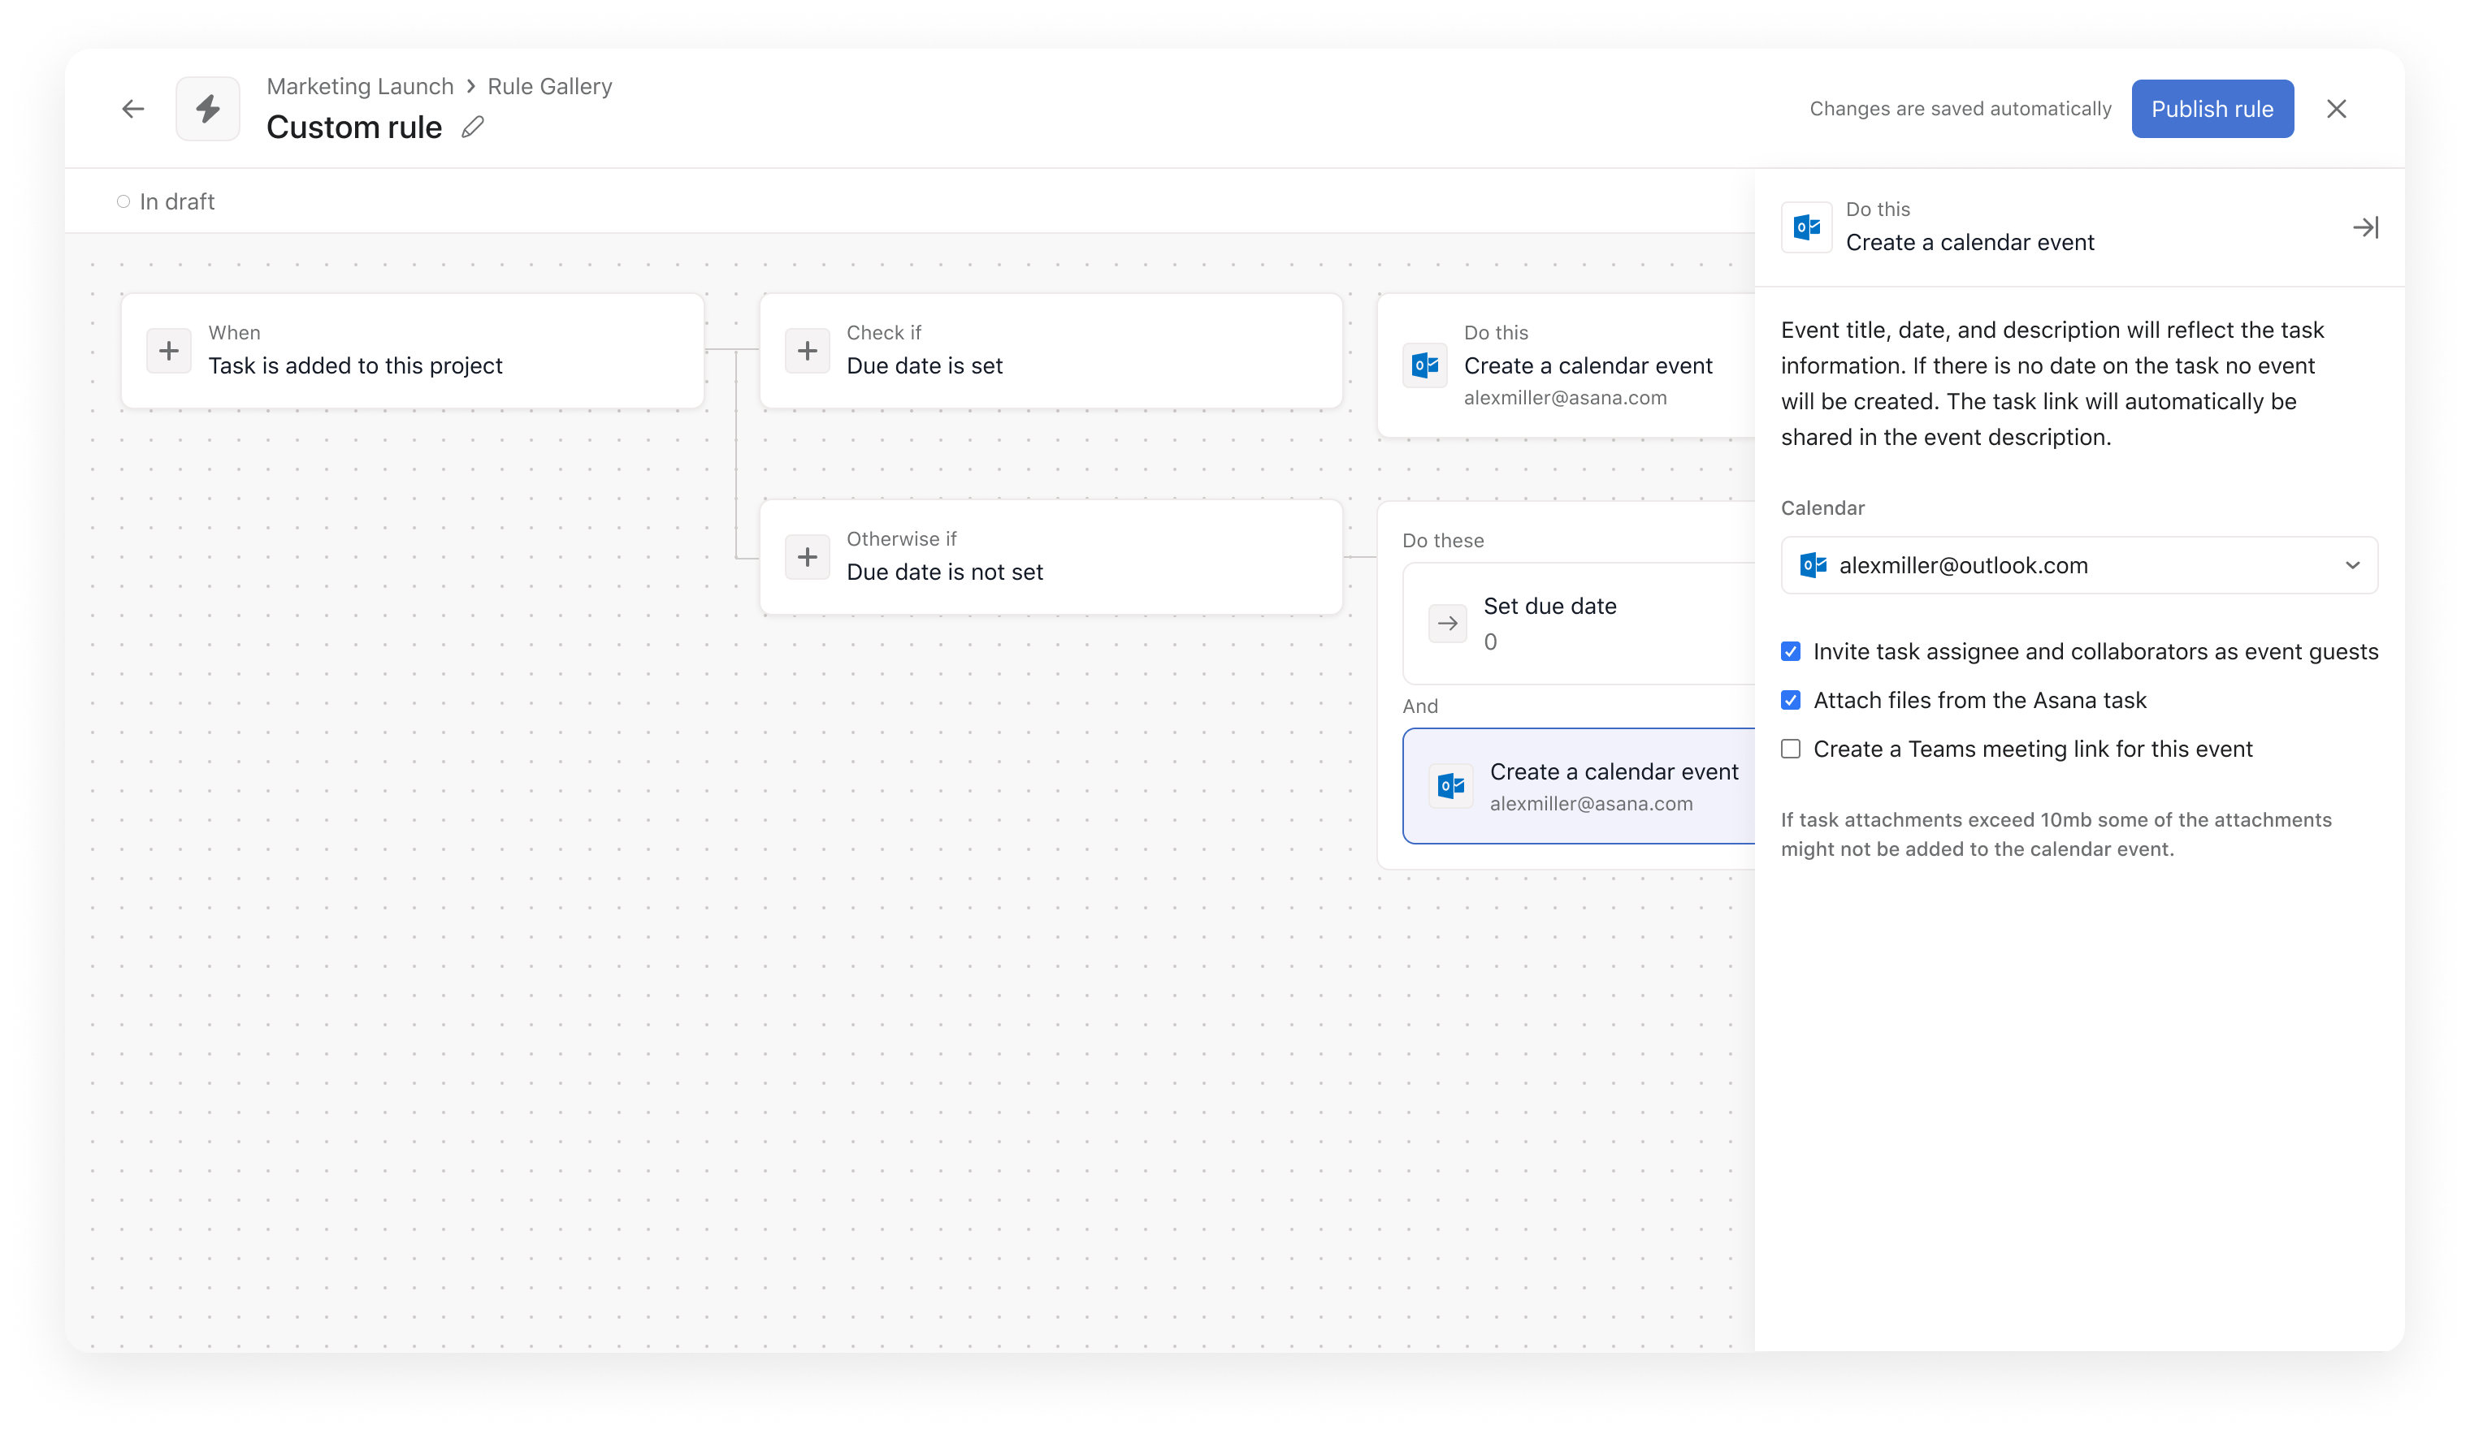Viewport: 2470px width, 1434px height.
Task: Click the close X button on the rule panel
Action: [x=2337, y=107]
